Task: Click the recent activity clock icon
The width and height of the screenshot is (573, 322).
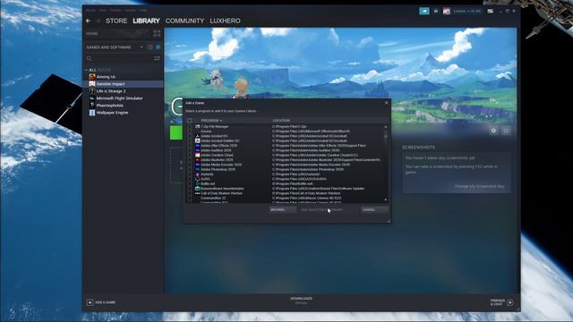Action: point(150,47)
